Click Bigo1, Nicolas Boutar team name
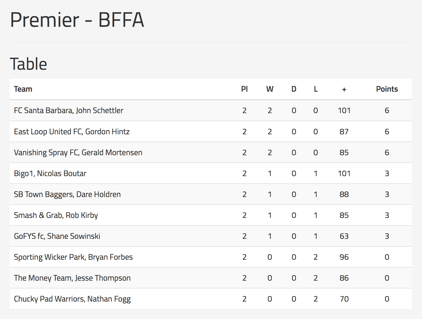422x319 pixels. click(x=50, y=173)
